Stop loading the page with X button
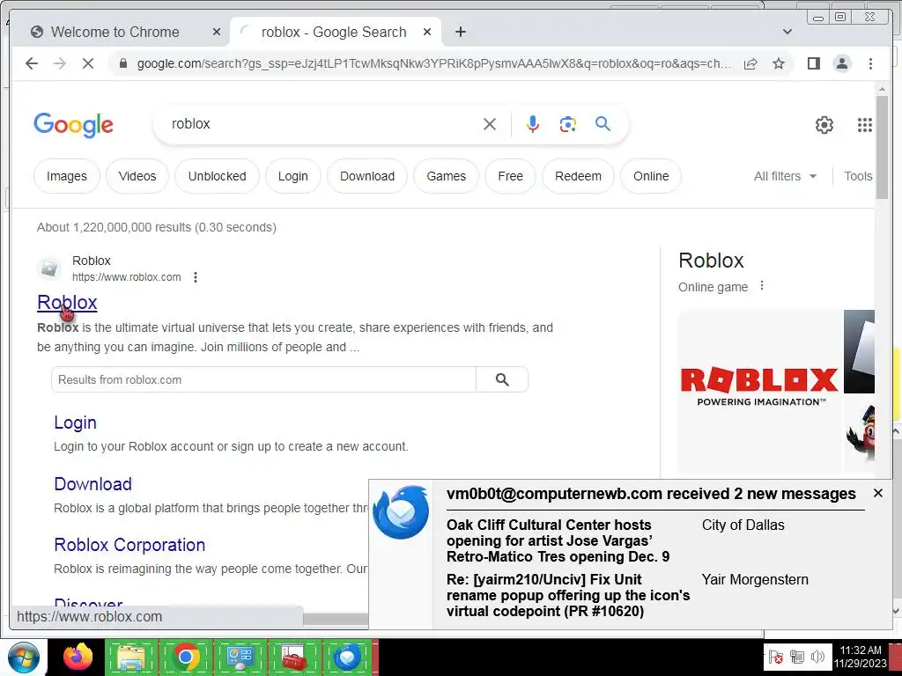The image size is (902, 676). [x=87, y=63]
